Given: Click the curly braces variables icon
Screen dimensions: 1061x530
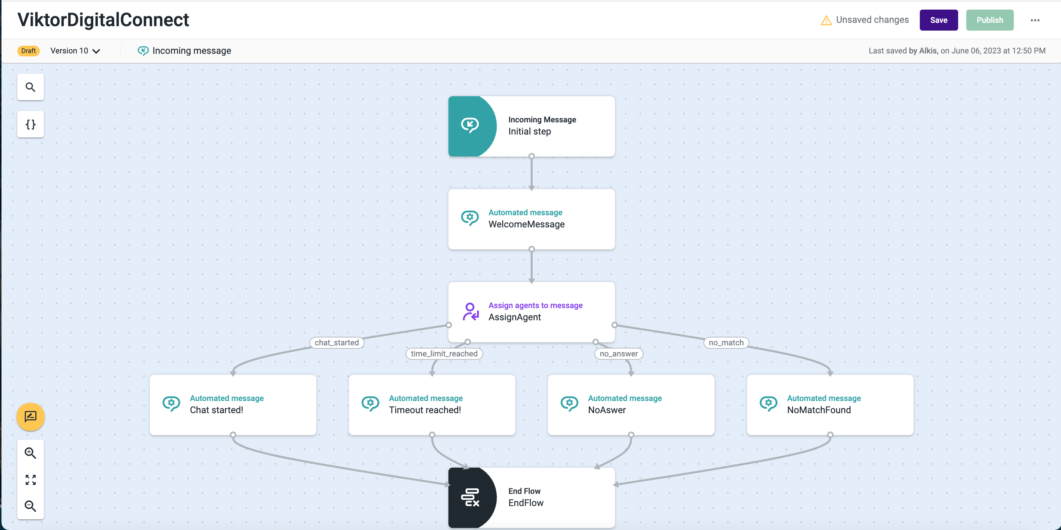Looking at the screenshot, I should pyautogui.click(x=31, y=124).
